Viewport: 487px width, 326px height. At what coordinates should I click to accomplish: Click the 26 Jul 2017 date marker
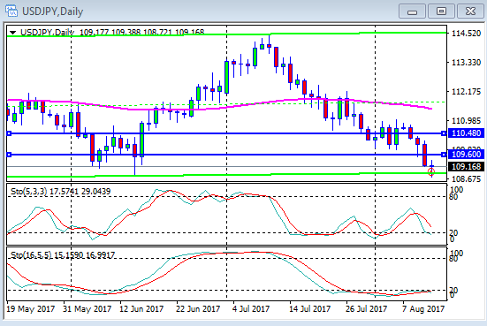367,309
